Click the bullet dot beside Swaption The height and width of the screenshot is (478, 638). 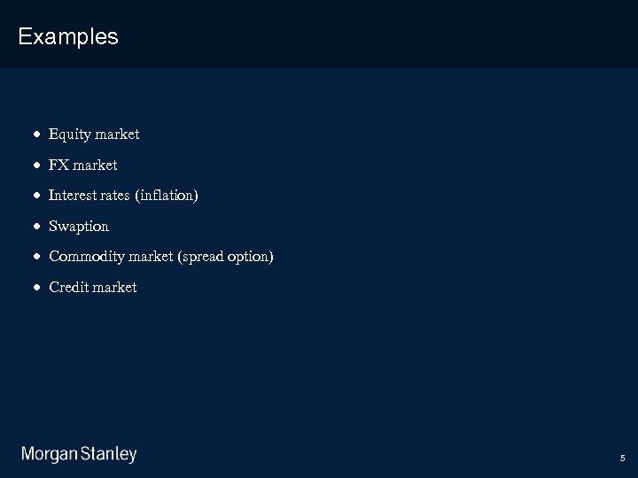coord(35,227)
